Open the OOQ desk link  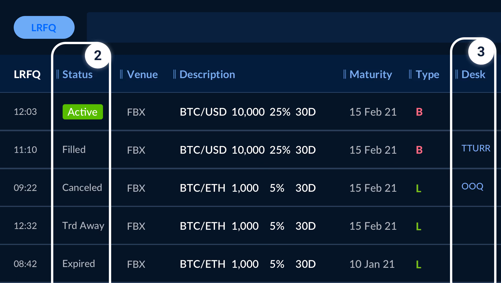tap(472, 186)
